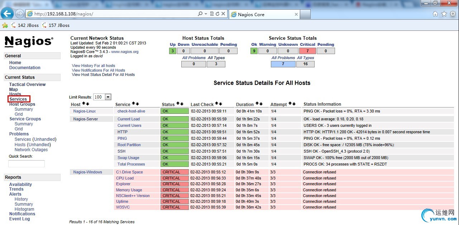
Task: Sort Status column descending with down arrow
Action: point(182,104)
